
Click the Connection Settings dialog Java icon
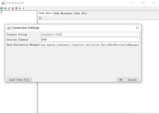[x=9, y=28]
